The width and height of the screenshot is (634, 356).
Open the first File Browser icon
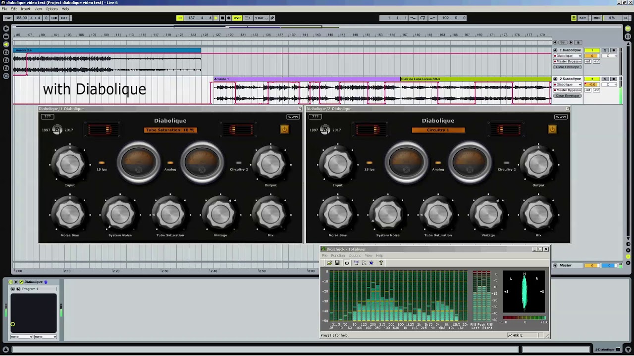6,52
